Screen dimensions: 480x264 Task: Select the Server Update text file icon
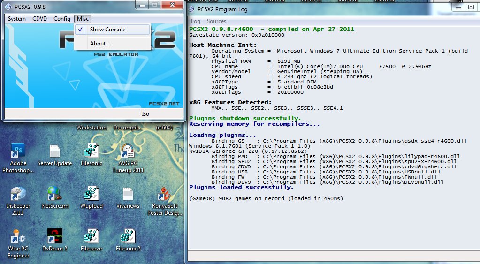tap(54, 155)
